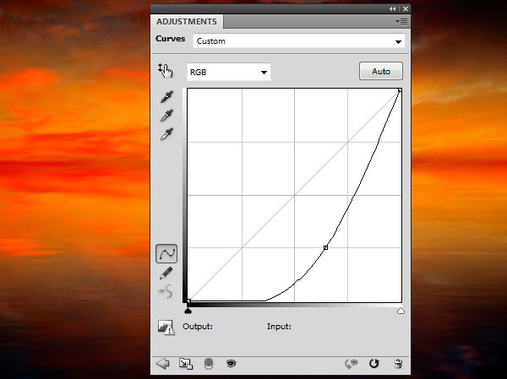Collapse the panel with double arrows
Image resolution: width=507 pixels, height=379 pixels.
pyautogui.click(x=393, y=9)
